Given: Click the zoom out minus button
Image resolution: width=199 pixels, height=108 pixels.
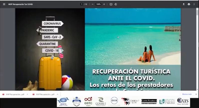Looking at the screenshot, I should pyautogui.click(x=93, y=4).
